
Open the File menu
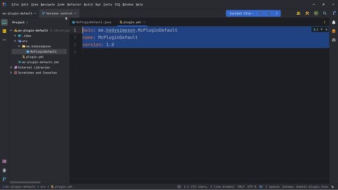(15, 4)
